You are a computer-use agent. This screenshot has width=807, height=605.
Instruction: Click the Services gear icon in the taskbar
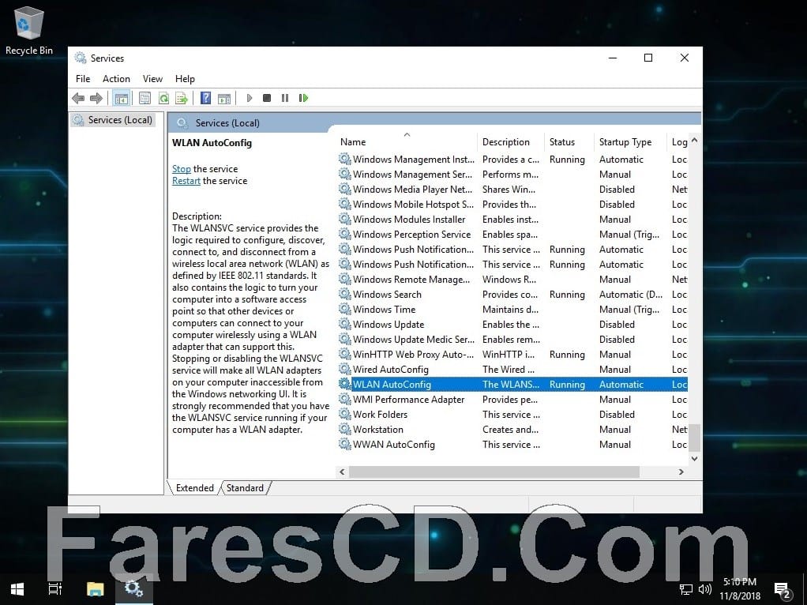pos(133,588)
